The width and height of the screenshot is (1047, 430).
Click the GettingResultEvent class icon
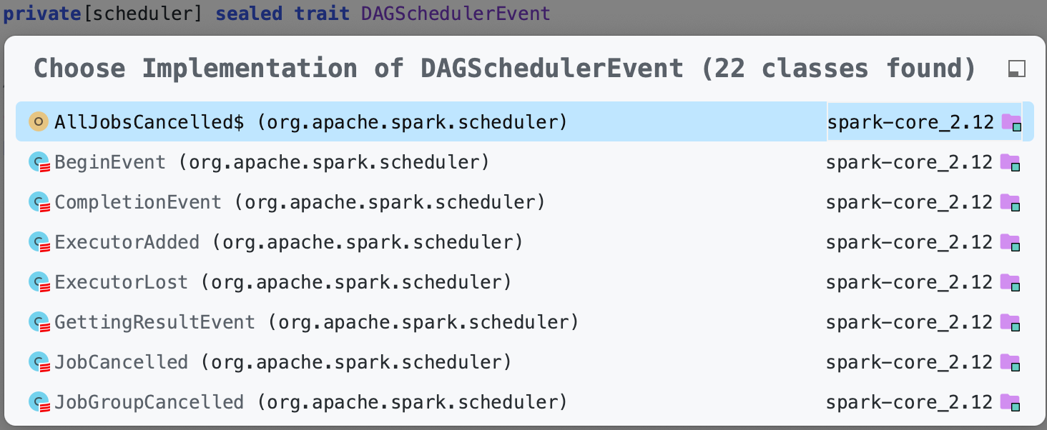point(39,323)
